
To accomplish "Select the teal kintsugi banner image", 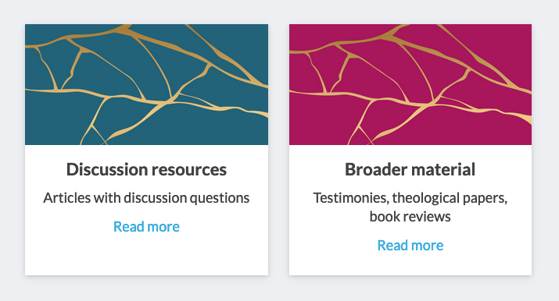I will pyautogui.click(x=146, y=84).
